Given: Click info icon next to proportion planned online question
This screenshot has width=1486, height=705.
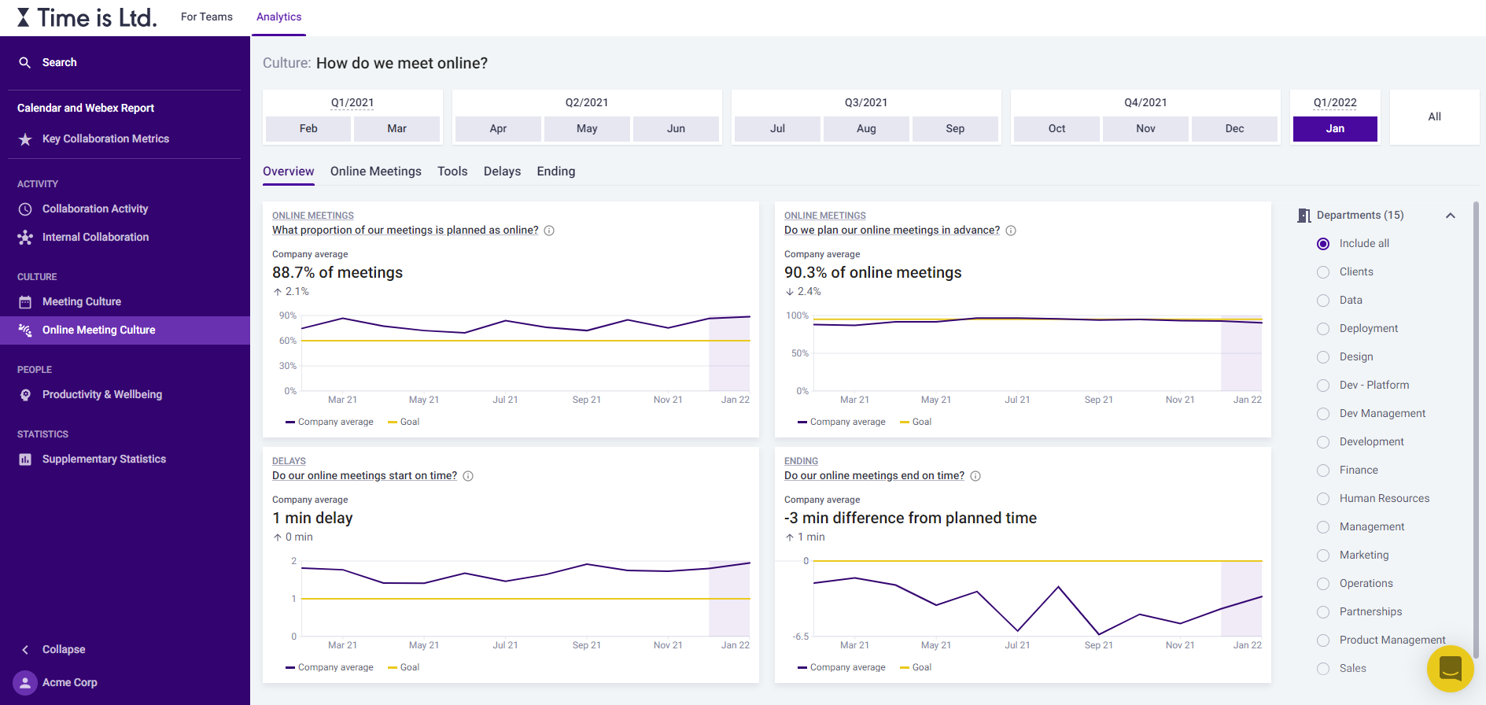Looking at the screenshot, I should coord(549,231).
